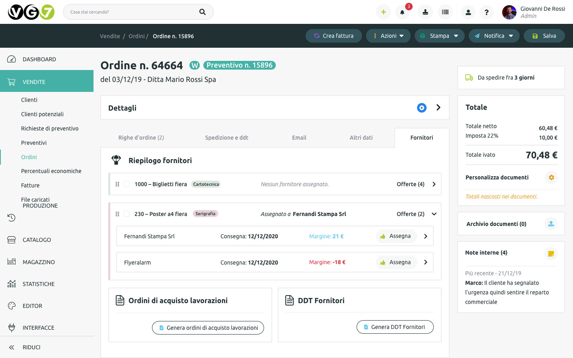Assign Flyeralarm with the Assegna button

[396, 263]
